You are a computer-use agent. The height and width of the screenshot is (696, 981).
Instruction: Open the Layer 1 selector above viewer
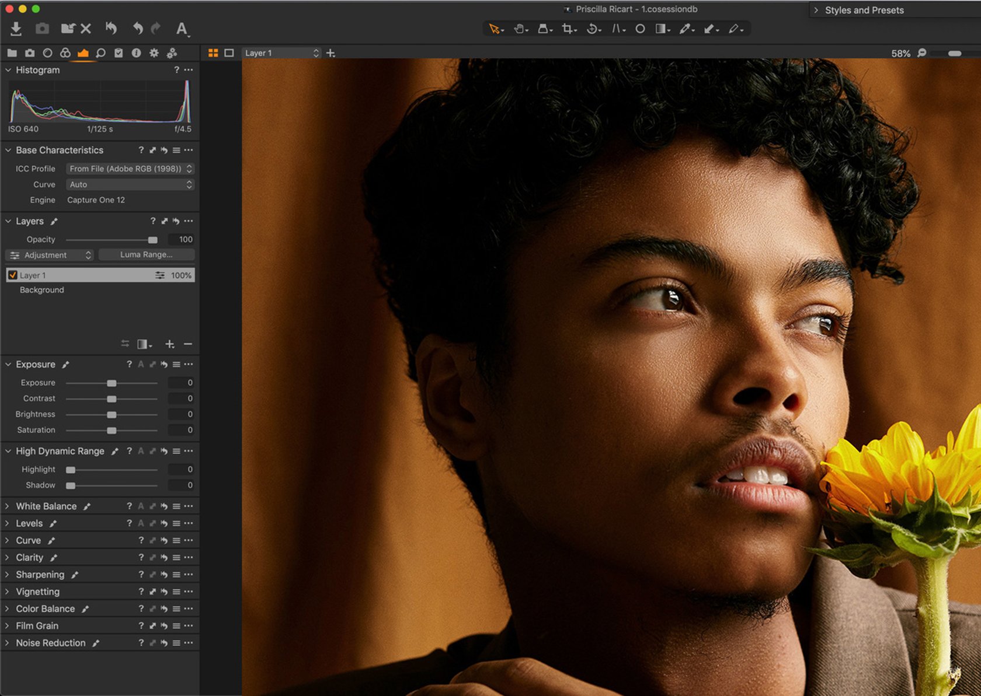pyautogui.click(x=281, y=53)
